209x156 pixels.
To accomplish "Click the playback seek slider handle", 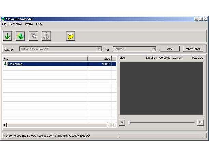I will [x=129, y=122].
